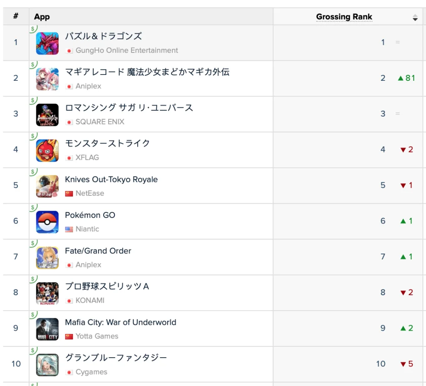Click the Knives Out-Tokyo Royale app icon
The height and width of the screenshot is (386, 426).
(47, 185)
